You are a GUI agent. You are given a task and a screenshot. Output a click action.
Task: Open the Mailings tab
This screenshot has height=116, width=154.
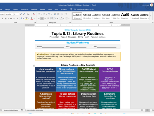(34, 9)
